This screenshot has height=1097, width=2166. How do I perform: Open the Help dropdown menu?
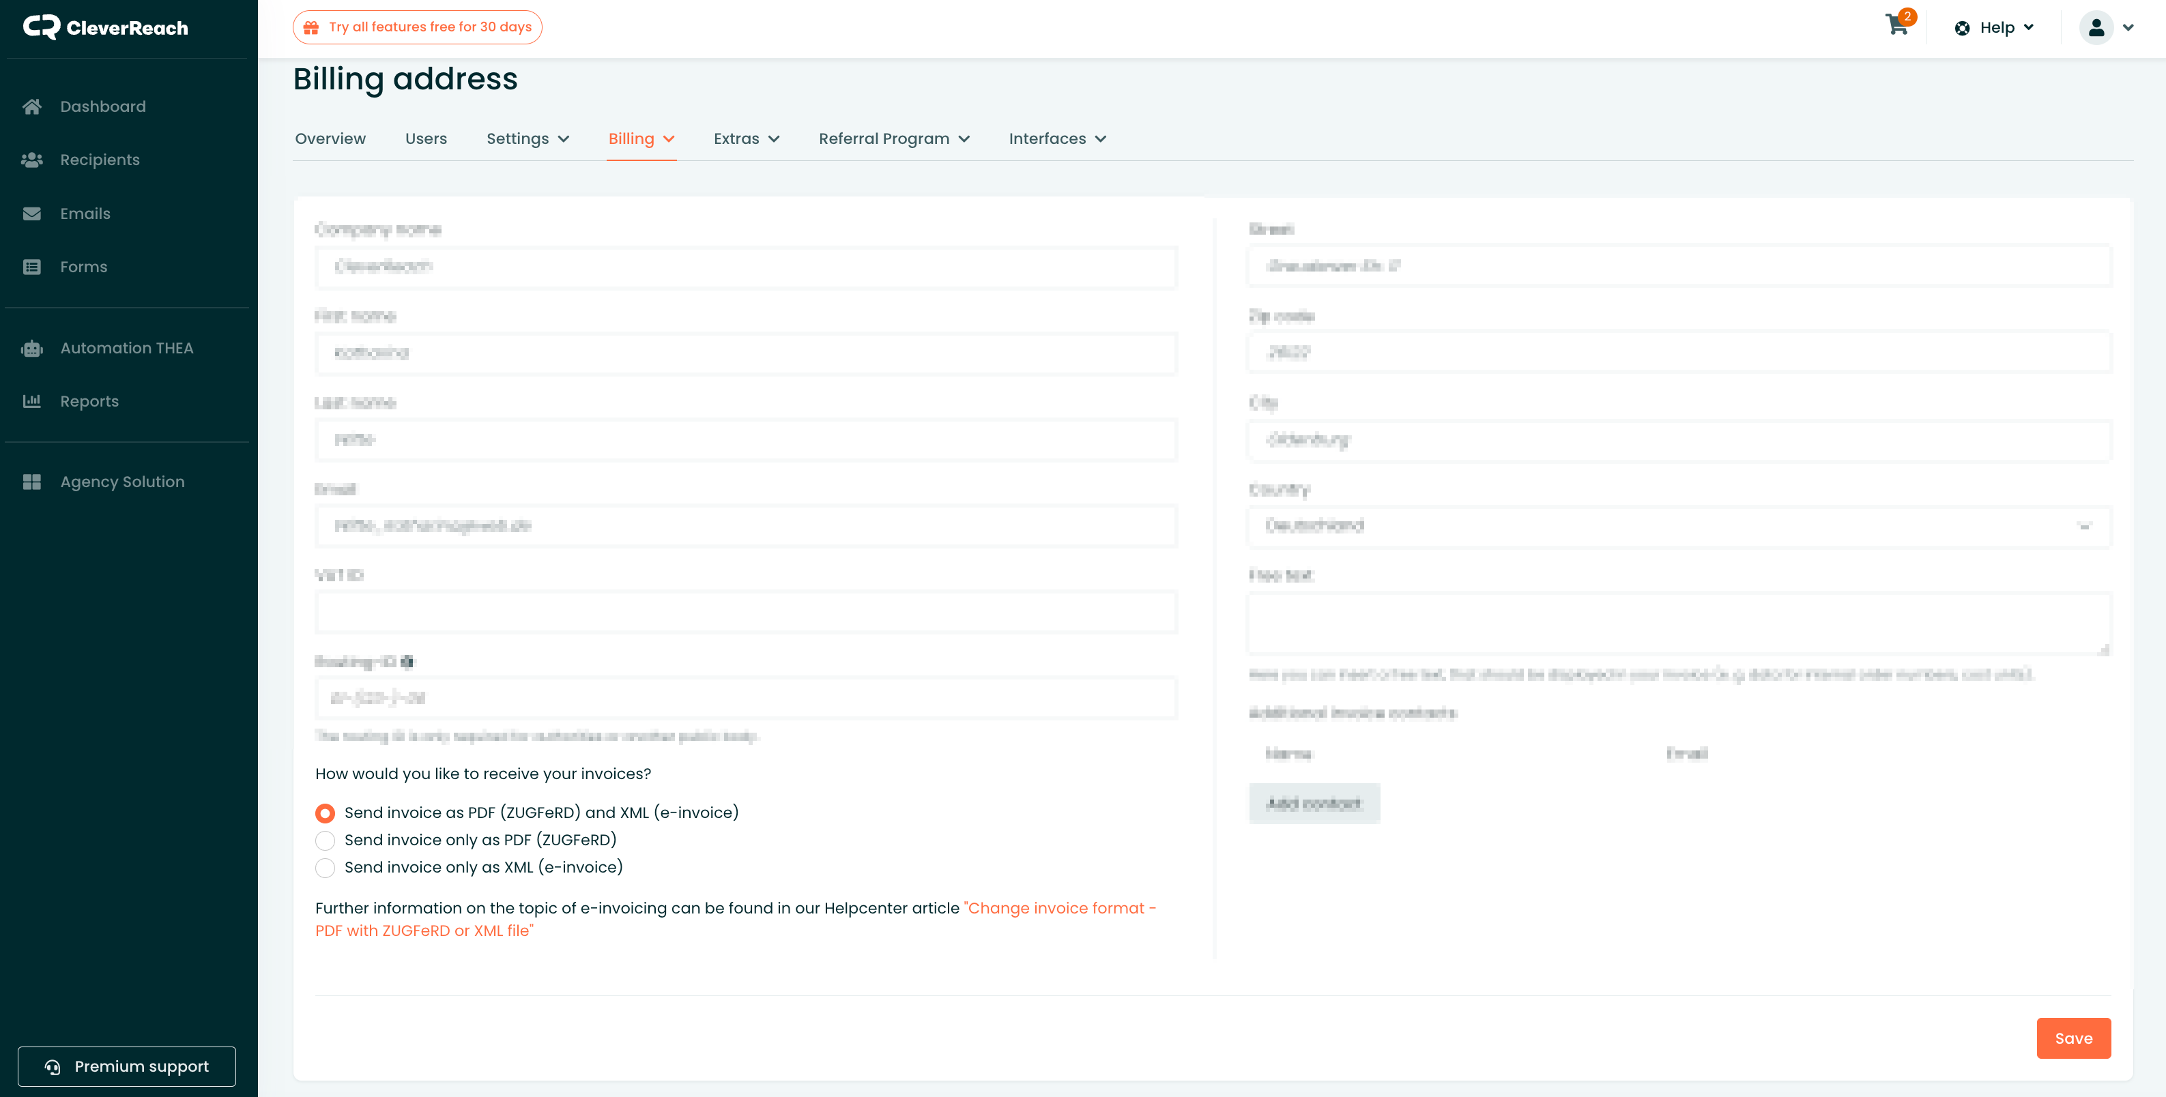tap(1995, 28)
